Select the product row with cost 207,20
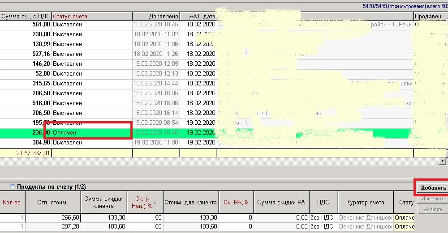This screenshot has height=233, width=448. (x=53, y=227)
